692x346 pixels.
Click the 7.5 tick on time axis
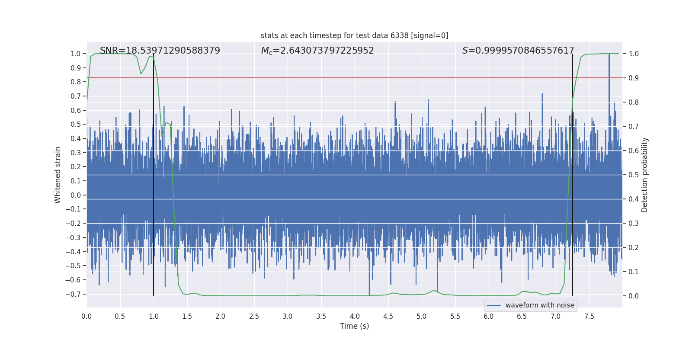[x=589, y=316]
